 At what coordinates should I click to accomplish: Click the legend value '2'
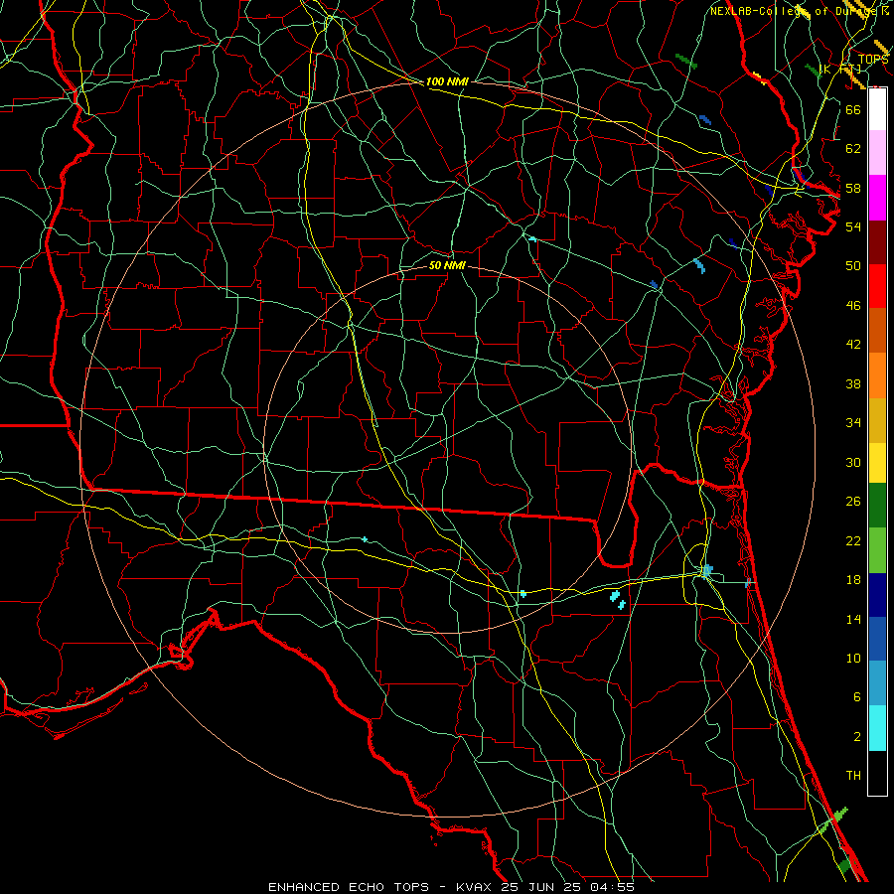(856, 737)
